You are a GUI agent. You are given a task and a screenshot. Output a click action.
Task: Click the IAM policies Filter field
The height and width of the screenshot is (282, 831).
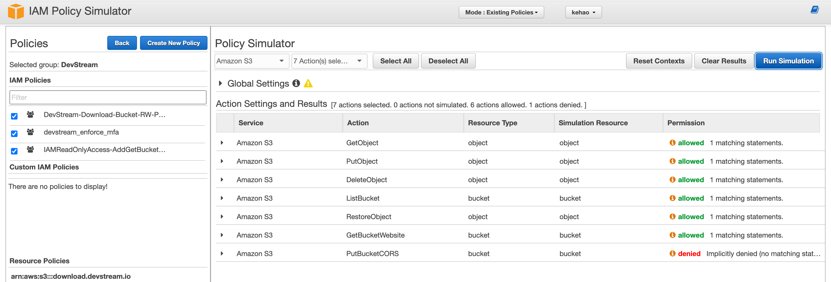(108, 97)
